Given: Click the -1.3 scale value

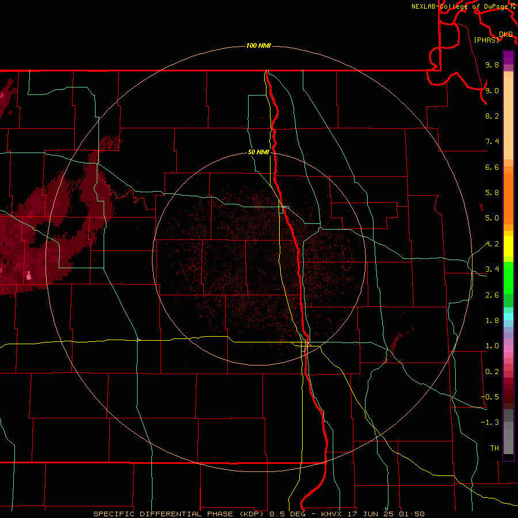Looking at the screenshot, I should click(490, 422).
